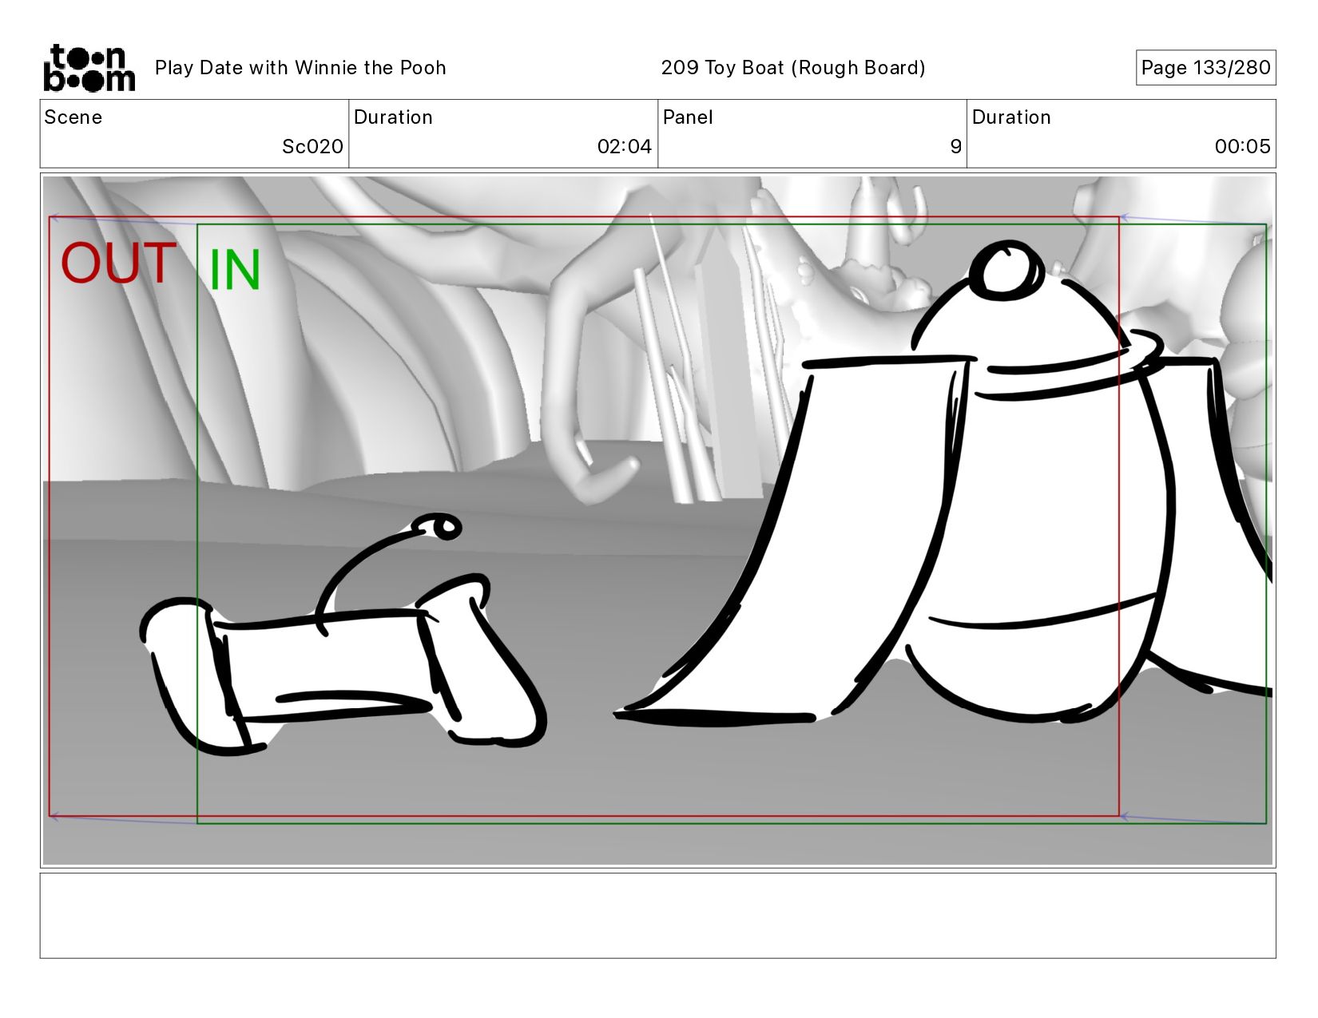Open the storyboard panel drawing
The width and height of the screenshot is (1318, 1018).
pos(657,521)
